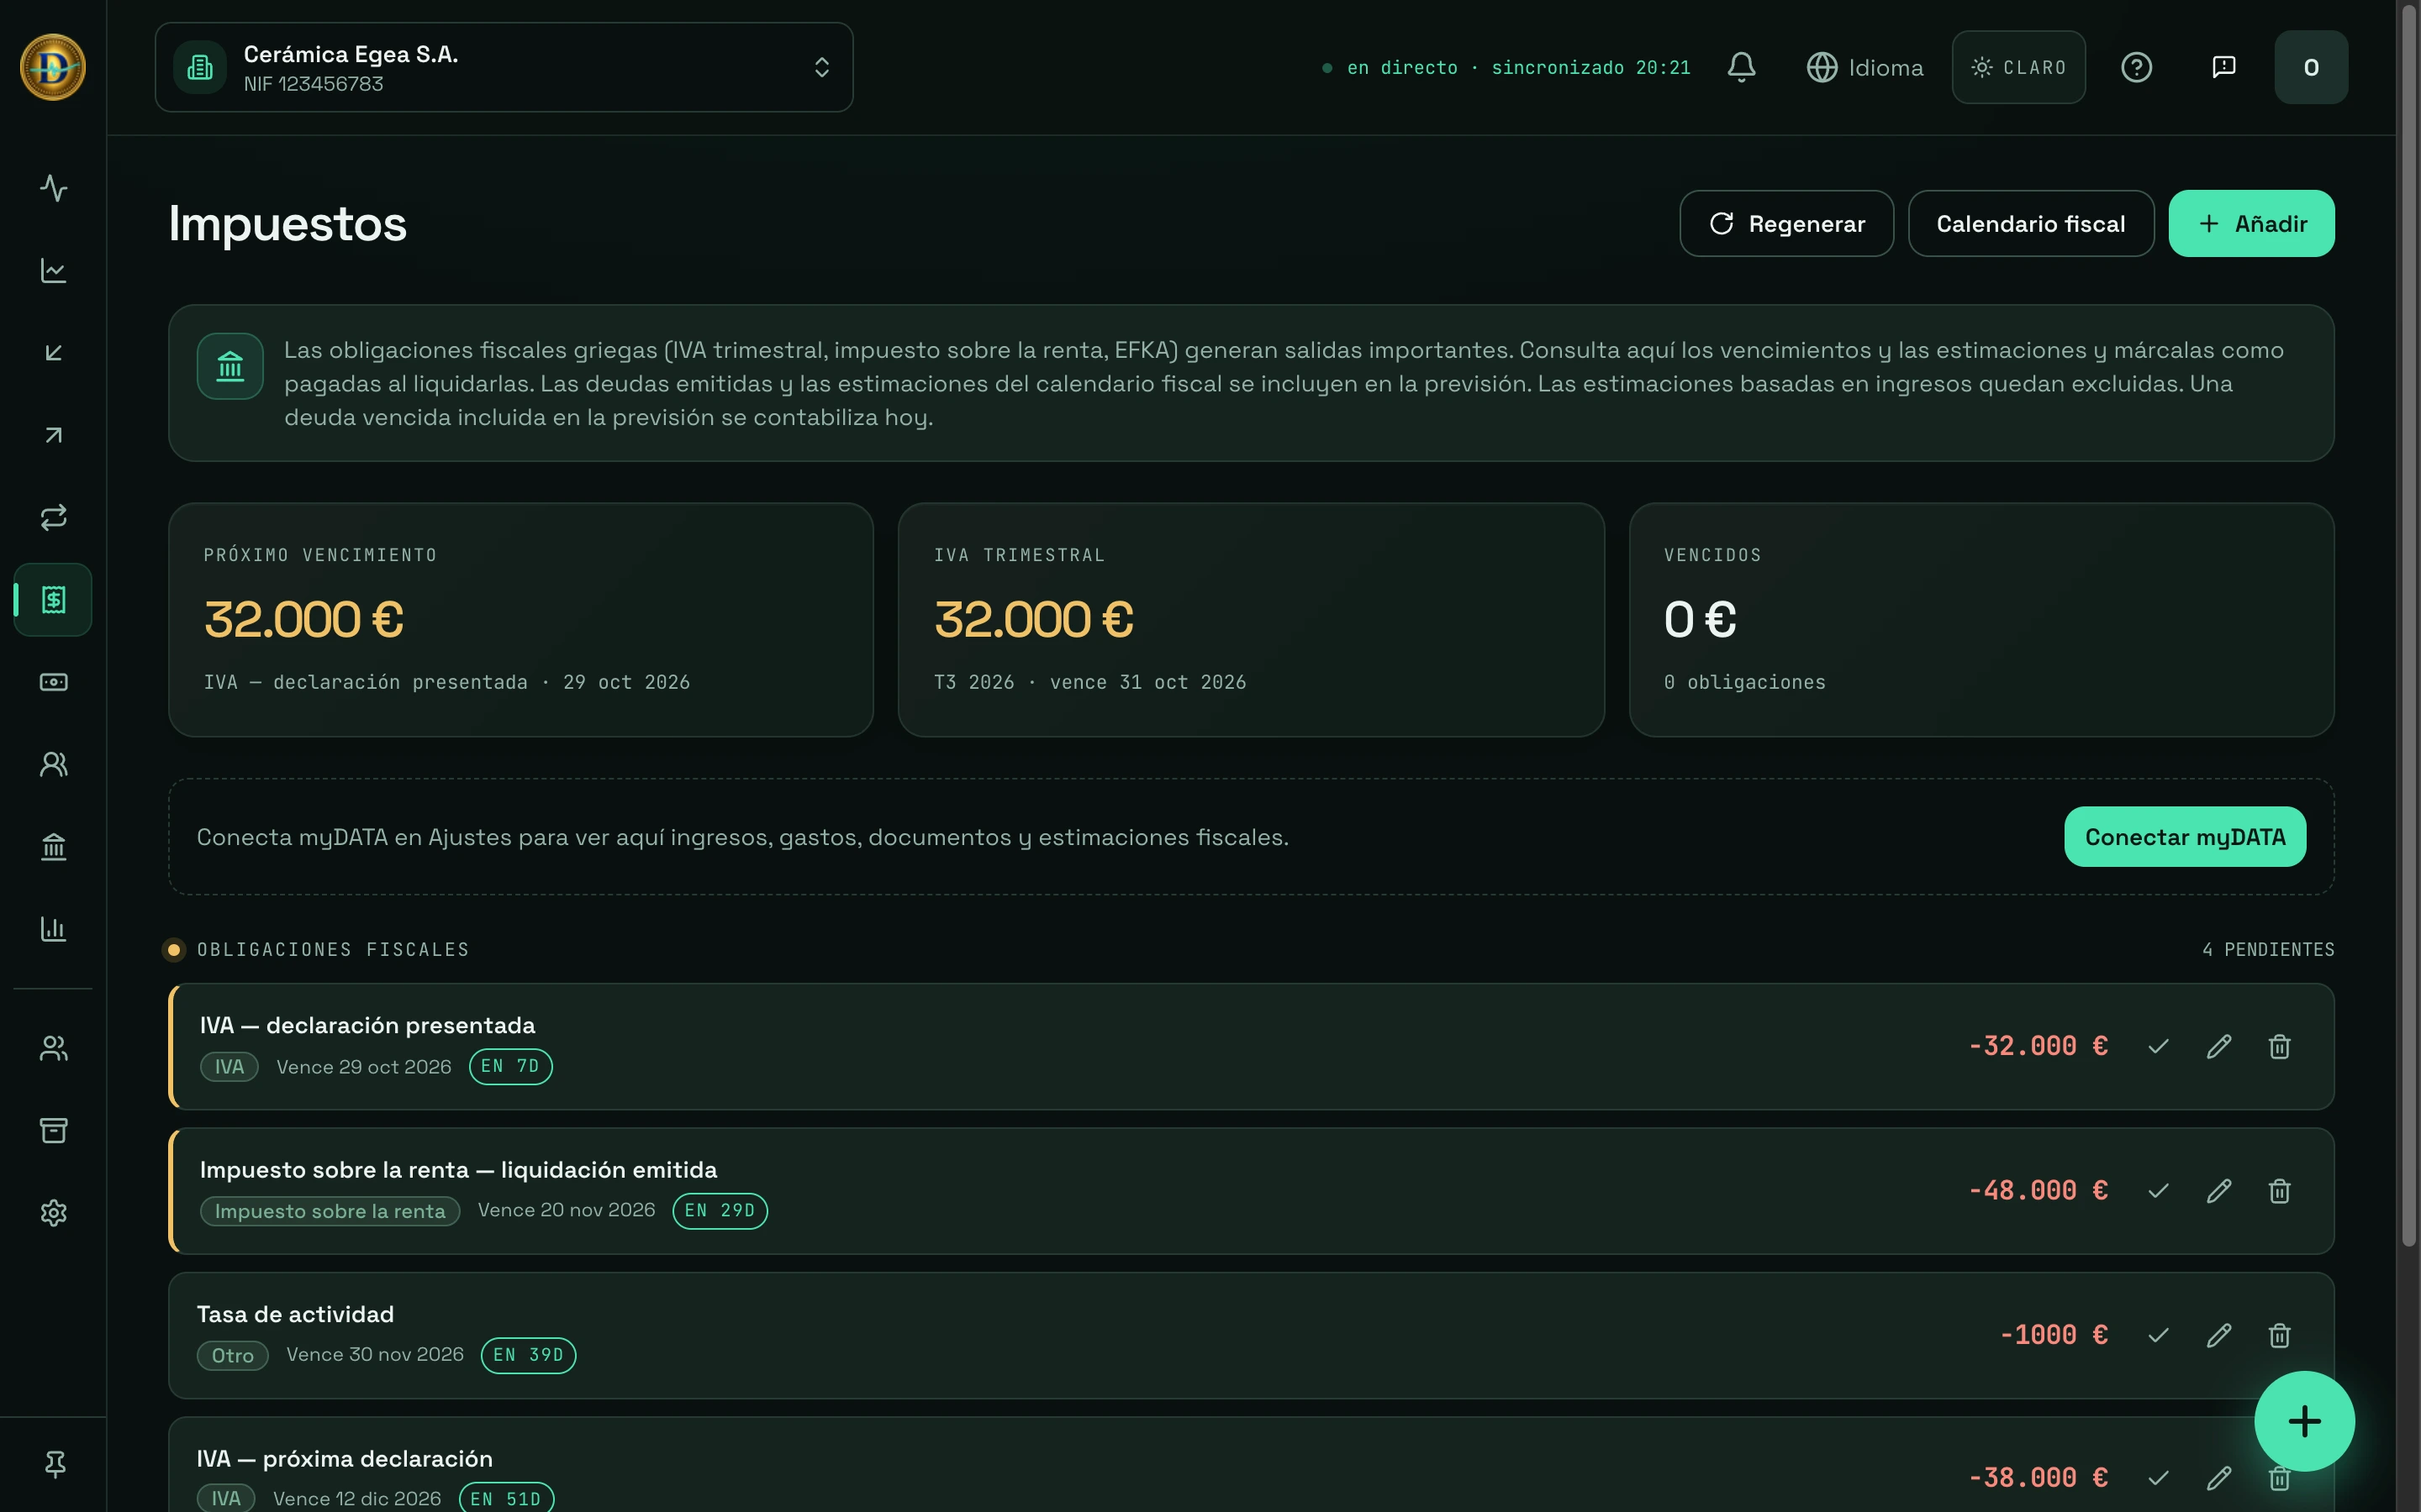Open the contacts people sidebar icon
The height and width of the screenshot is (1512, 2421).
(x=53, y=764)
